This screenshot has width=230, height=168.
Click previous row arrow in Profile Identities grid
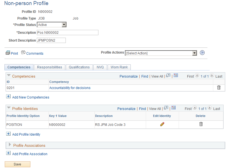(195, 108)
